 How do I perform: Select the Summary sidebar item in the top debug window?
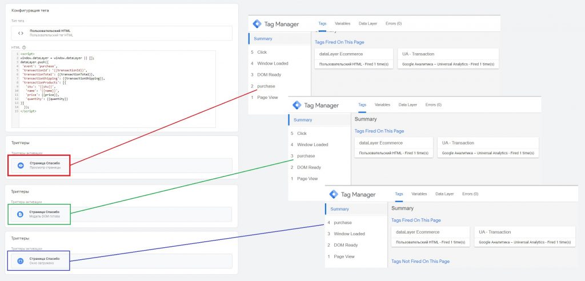tap(279, 38)
